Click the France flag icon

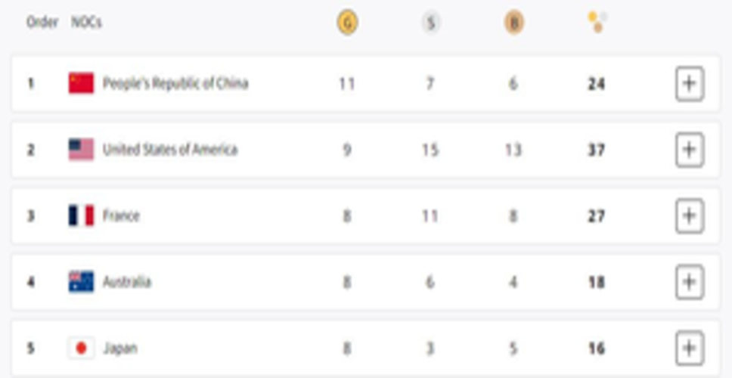click(x=81, y=215)
